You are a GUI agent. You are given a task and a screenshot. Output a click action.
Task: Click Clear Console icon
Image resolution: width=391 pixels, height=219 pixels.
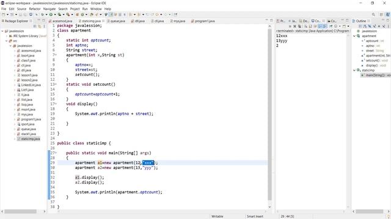(306, 26)
